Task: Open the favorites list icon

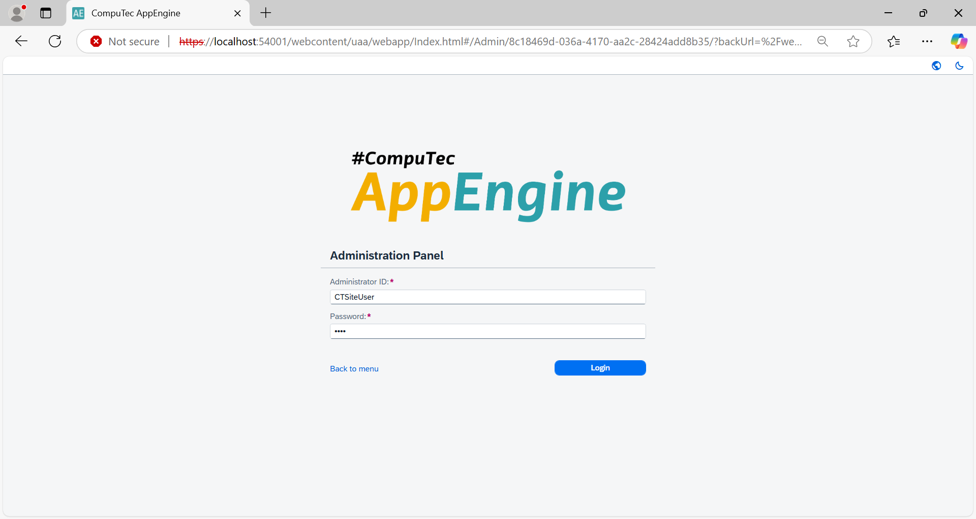Action: coord(894,41)
